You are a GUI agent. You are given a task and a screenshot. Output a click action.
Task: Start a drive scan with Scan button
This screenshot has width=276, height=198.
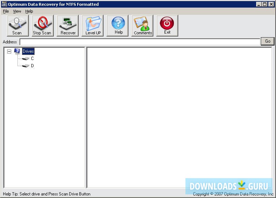click(x=18, y=26)
